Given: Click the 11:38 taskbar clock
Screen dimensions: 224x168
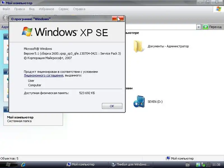Looking at the screenshot, I should point(216,165).
